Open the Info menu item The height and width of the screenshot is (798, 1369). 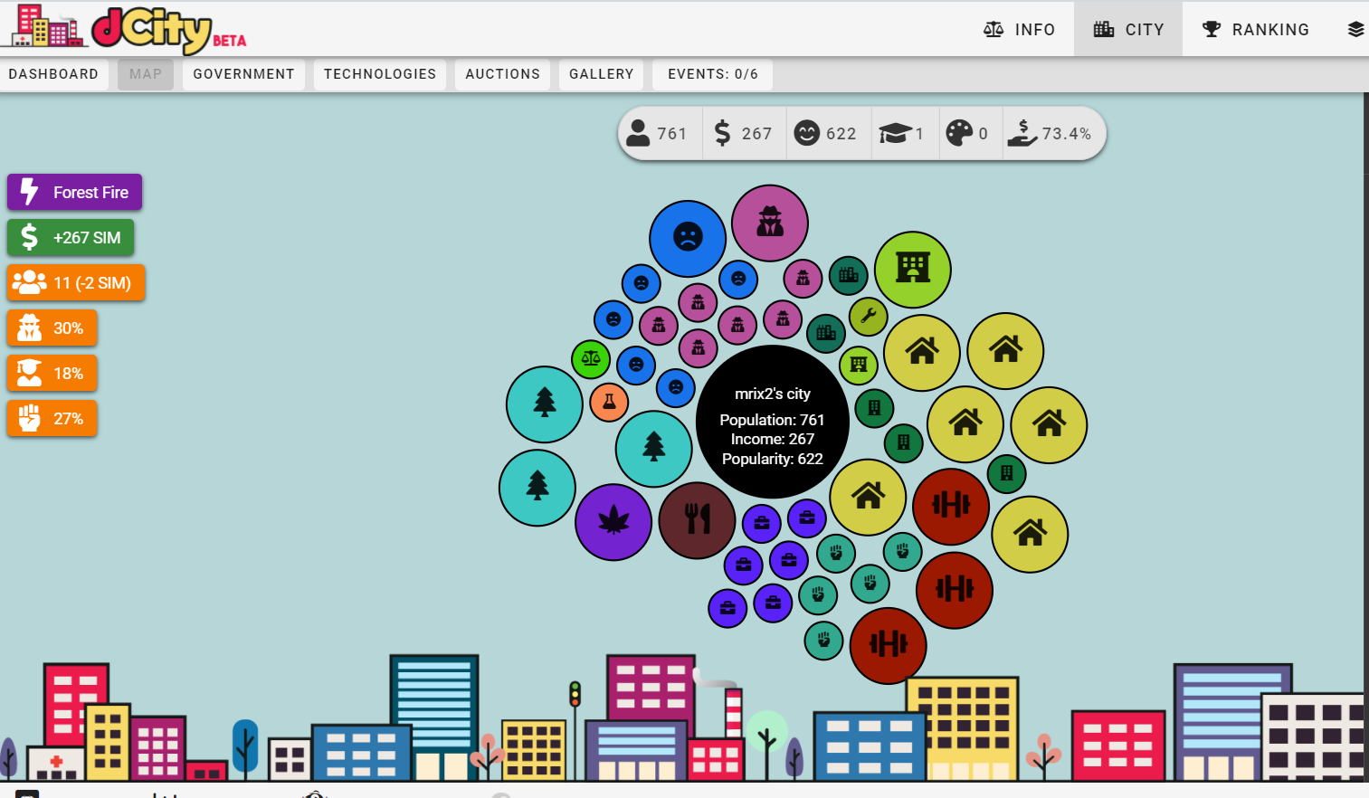click(x=1019, y=30)
